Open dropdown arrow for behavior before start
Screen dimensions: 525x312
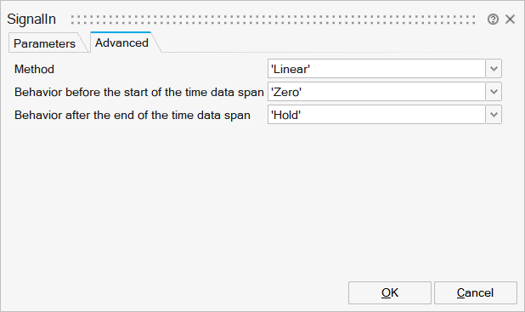[x=494, y=92]
